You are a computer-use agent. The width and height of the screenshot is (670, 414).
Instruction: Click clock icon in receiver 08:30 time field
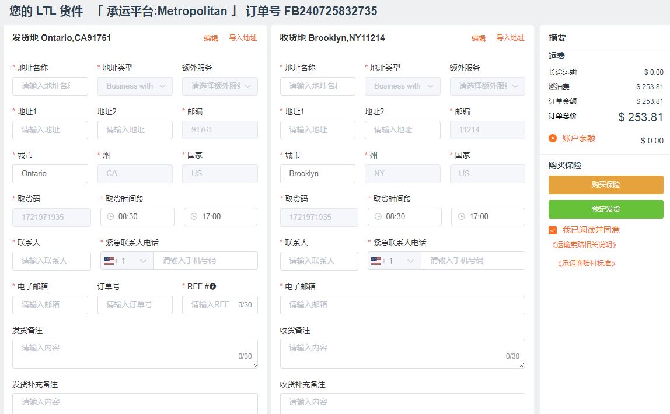click(x=378, y=216)
